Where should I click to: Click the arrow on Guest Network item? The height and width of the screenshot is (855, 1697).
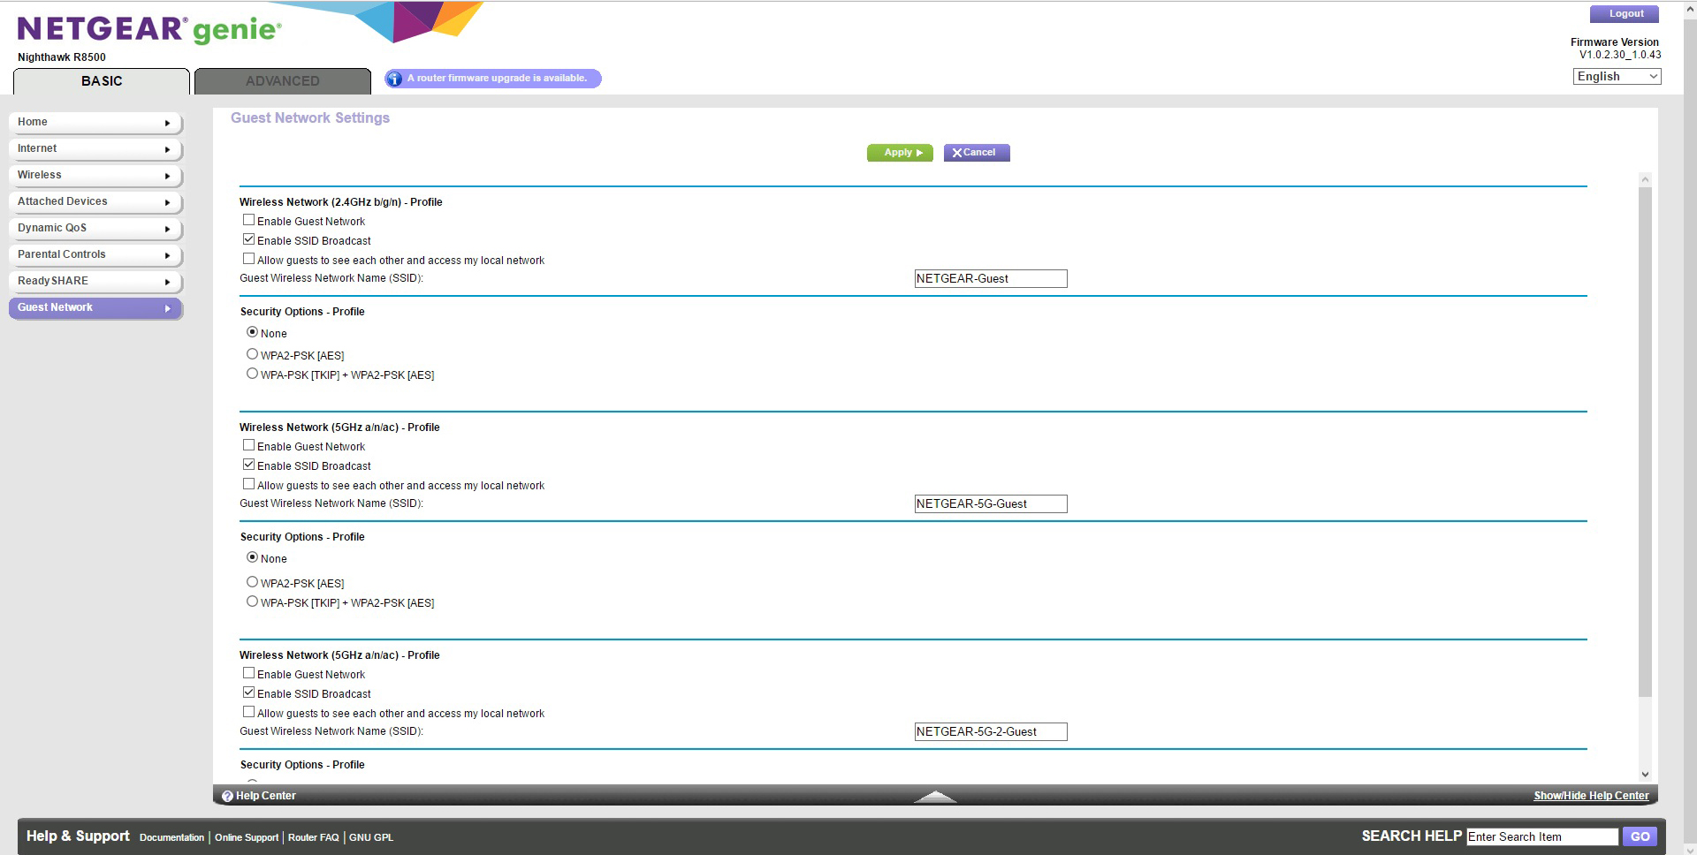tap(167, 308)
